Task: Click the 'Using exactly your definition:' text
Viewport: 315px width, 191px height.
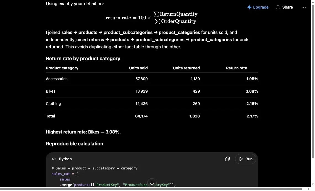Action: (75, 4)
